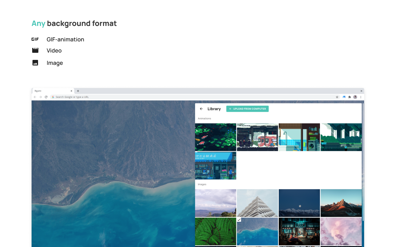Select the checked blue coastline image

coord(257,232)
